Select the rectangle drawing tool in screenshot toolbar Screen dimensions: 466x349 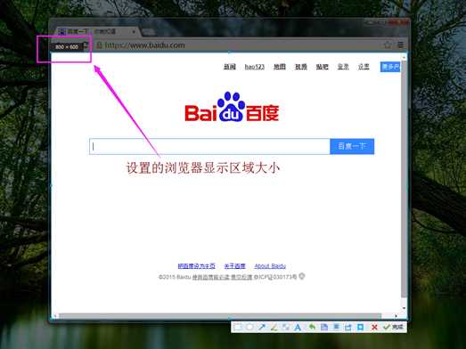click(x=238, y=328)
